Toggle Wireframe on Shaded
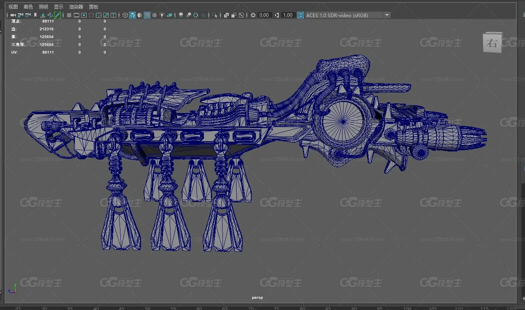Image resolution: width=525 pixels, height=310 pixels. click(x=147, y=15)
